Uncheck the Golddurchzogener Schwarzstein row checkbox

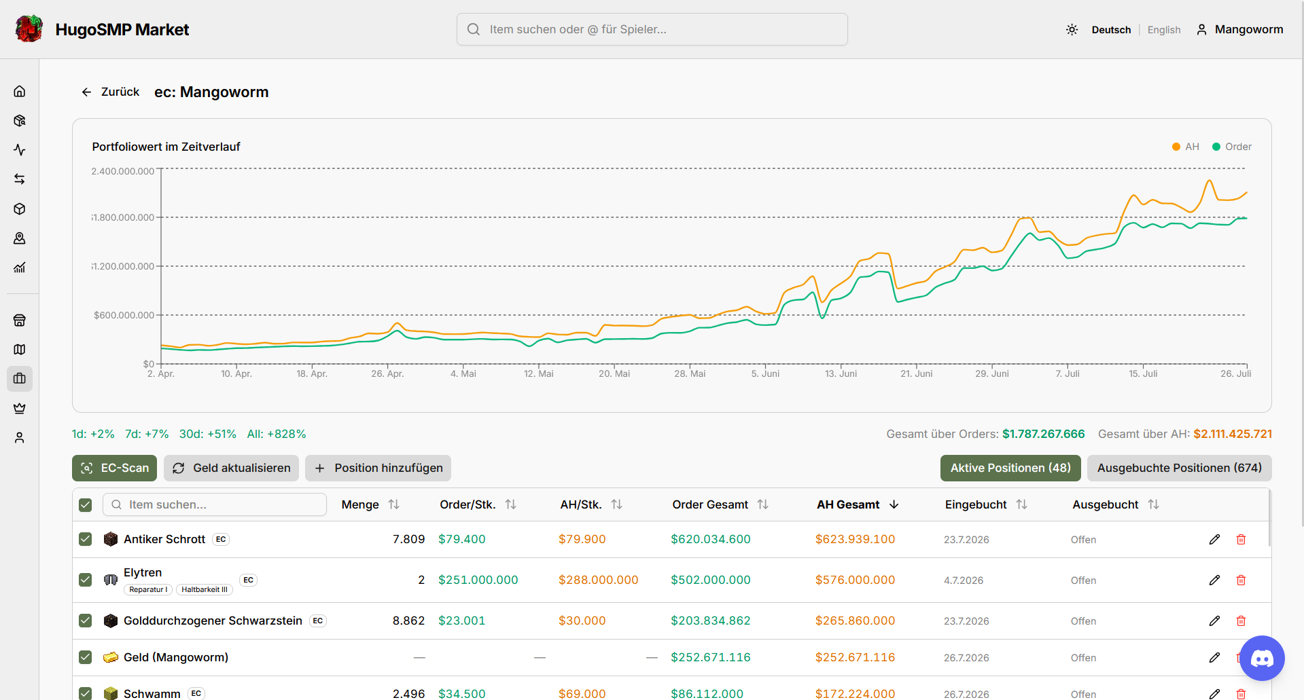[85, 621]
